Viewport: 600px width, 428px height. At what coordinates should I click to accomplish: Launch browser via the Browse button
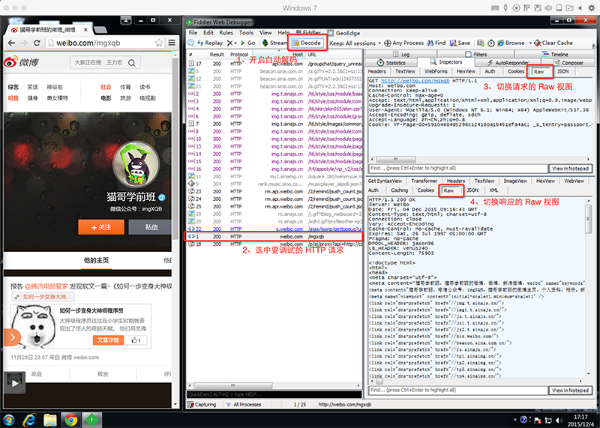tap(511, 43)
